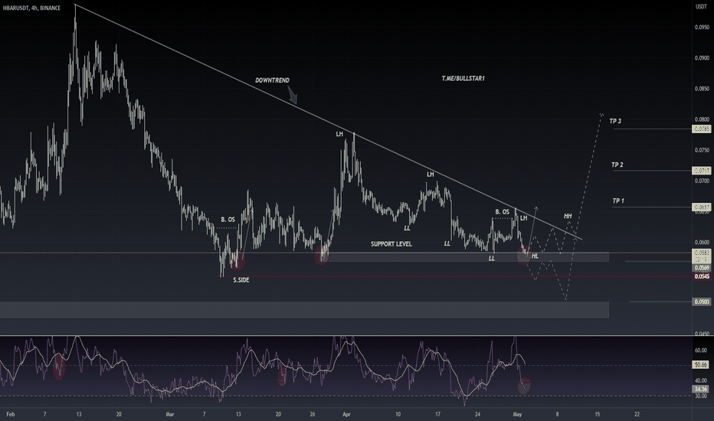
Task: Click the 0.0950 price axis label
Action: pos(702,28)
